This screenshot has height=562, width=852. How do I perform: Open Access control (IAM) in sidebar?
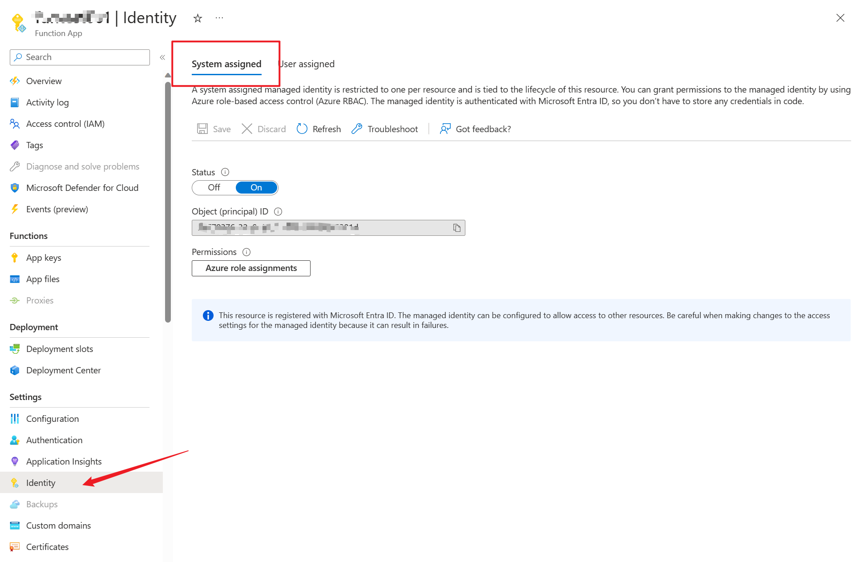(65, 124)
